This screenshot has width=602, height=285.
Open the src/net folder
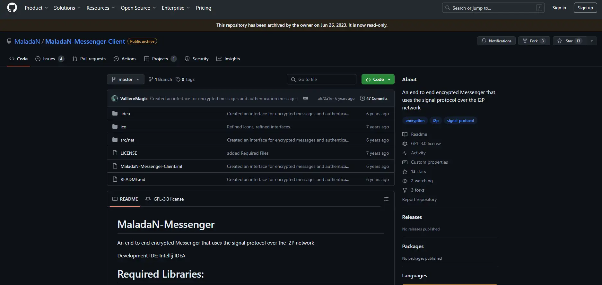(x=127, y=140)
